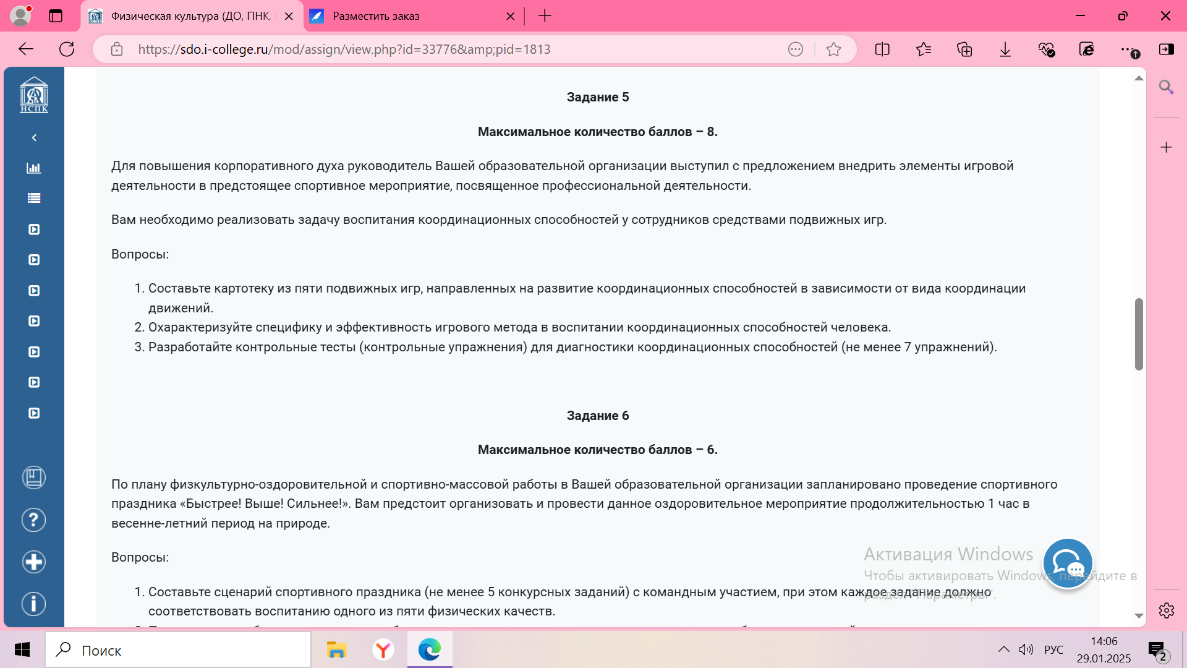
Task: Open the grades bar chart icon
Action: (x=34, y=168)
